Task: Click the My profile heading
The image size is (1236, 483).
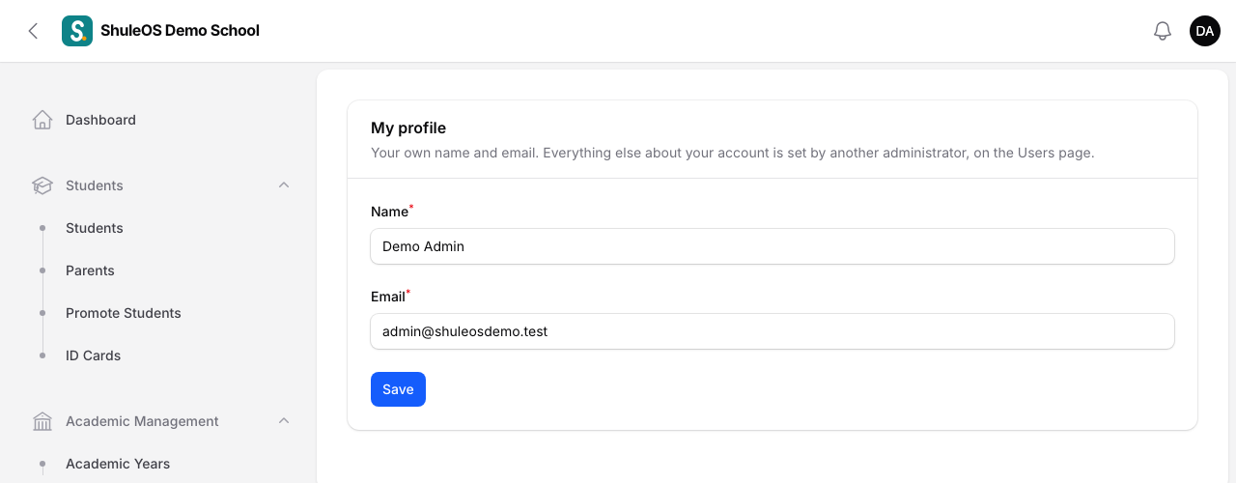Action: (x=408, y=128)
